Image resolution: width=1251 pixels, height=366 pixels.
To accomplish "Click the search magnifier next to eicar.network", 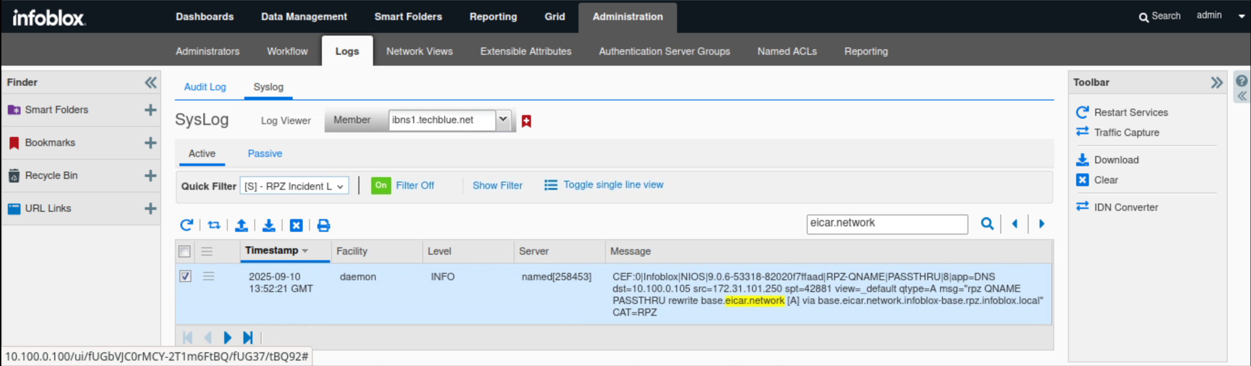I will click(987, 224).
